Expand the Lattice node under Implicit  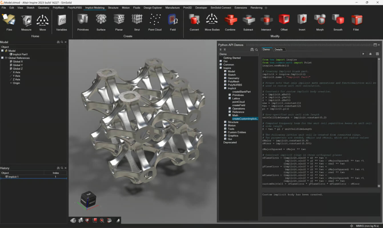click(230, 98)
